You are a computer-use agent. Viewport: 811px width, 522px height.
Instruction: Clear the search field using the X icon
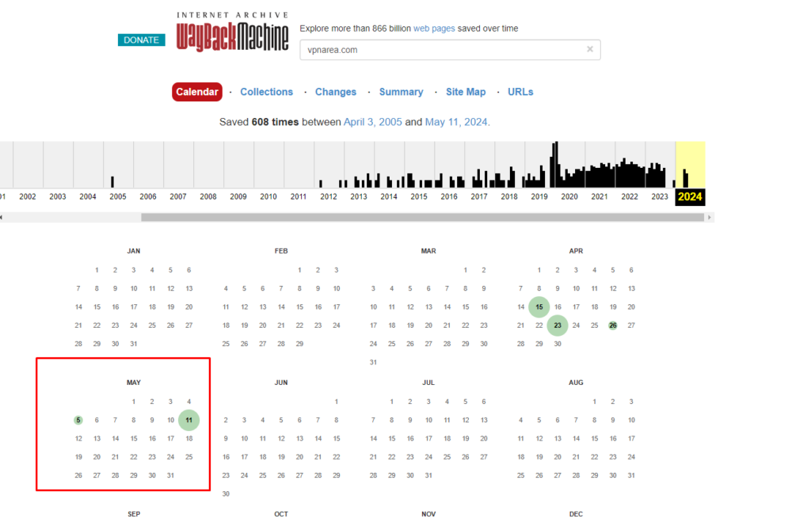(590, 49)
